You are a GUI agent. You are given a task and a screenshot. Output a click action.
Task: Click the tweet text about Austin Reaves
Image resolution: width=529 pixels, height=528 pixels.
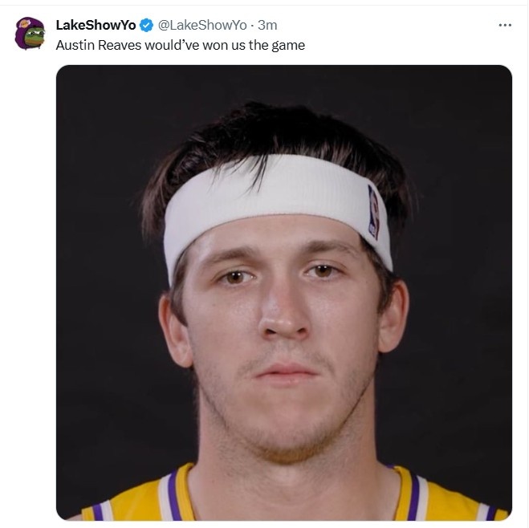180,45
